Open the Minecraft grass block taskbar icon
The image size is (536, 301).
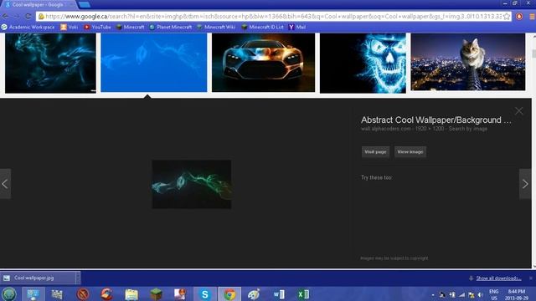(157, 293)
